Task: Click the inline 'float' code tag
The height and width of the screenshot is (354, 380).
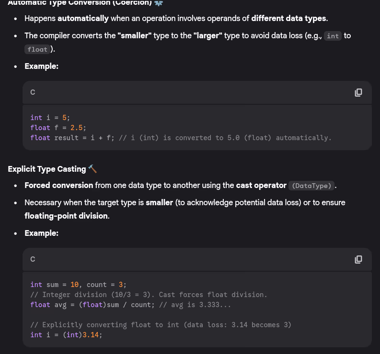Action: 37,49
